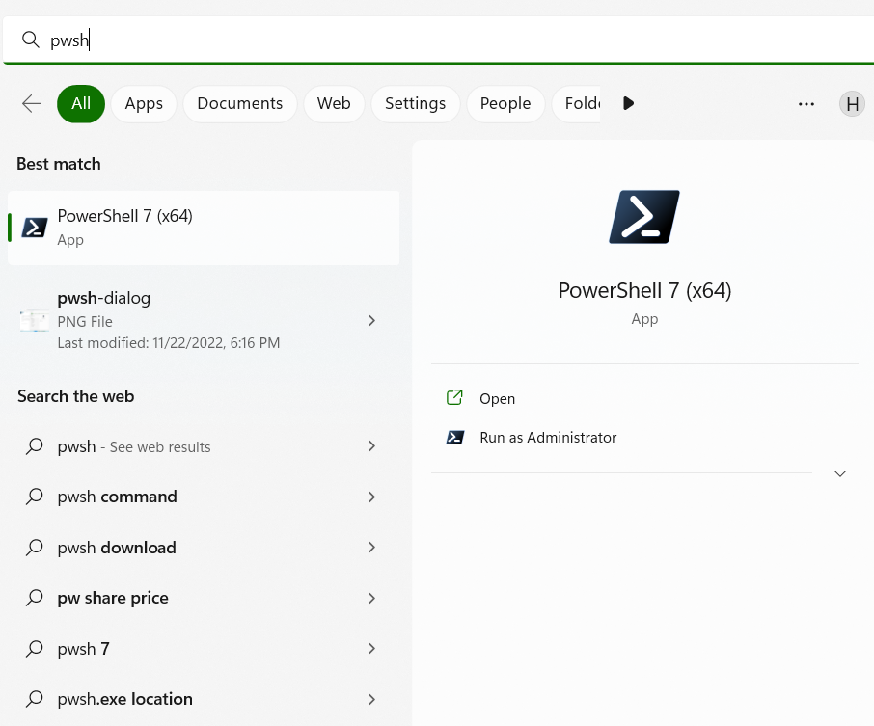Click the PowerShell icon in Best match result
The image size is (874, 726).
click(x=35, y=228)
